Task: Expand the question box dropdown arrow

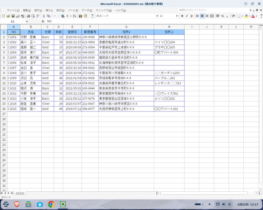Action: point(250,10)
